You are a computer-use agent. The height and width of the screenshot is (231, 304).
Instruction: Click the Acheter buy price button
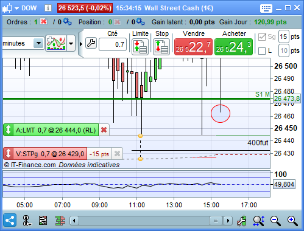(233, 47)
